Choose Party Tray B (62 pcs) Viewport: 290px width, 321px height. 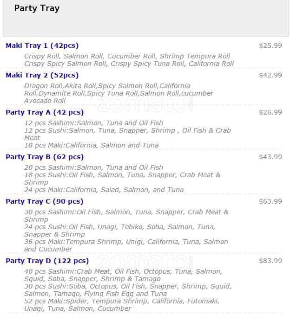[45, 157]
